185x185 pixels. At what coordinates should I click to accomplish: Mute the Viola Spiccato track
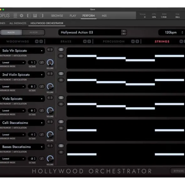tap(49, 98)
